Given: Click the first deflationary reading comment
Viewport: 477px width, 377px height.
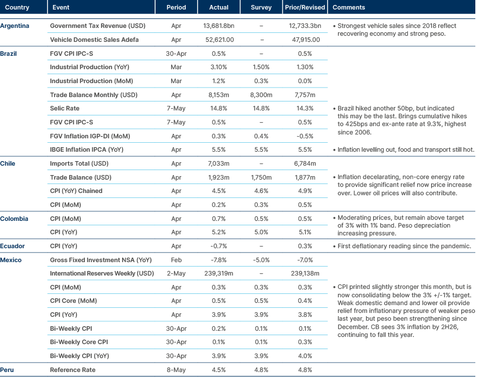Looking at the screenshot, I should point(402,246).
